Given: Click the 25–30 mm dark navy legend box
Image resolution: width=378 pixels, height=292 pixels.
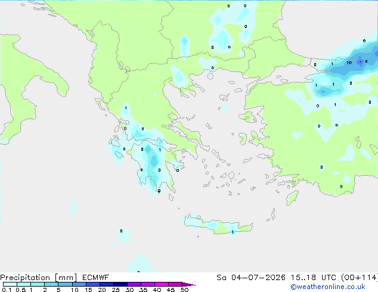Looking at the screenshot, I should [x=120, y=284].
